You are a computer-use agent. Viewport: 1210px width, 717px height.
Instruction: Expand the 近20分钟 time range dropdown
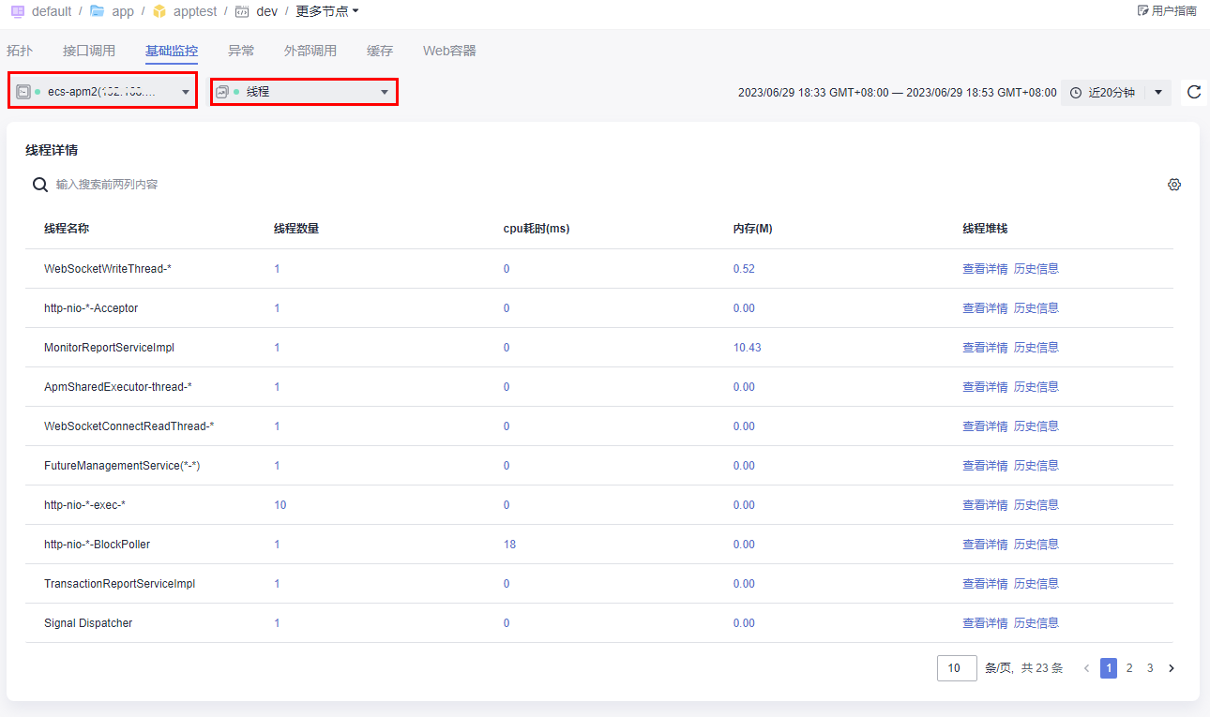[1158, 92]
